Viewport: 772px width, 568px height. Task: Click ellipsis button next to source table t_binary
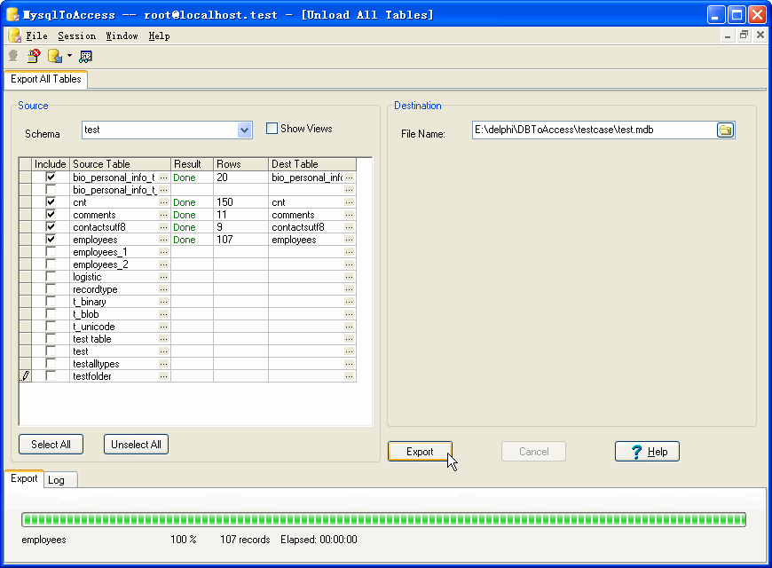pyautogui.click(x=163, y=302)
